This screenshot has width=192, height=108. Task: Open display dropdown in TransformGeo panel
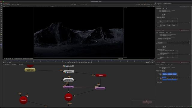(x=166, y=10)
